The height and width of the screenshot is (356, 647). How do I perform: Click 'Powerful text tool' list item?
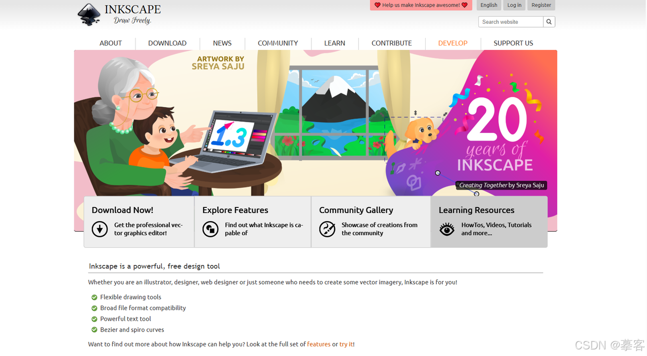click(125, 319)
